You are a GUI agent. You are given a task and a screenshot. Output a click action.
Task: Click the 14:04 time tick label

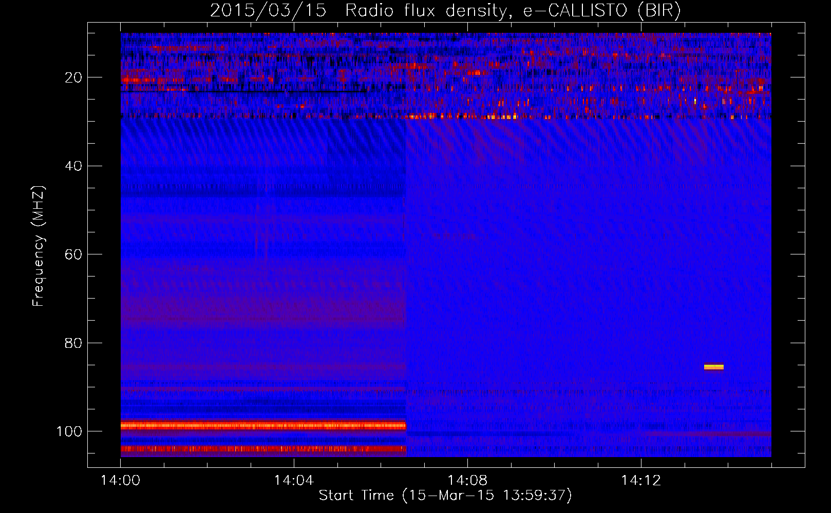click(x=294, y=481)
